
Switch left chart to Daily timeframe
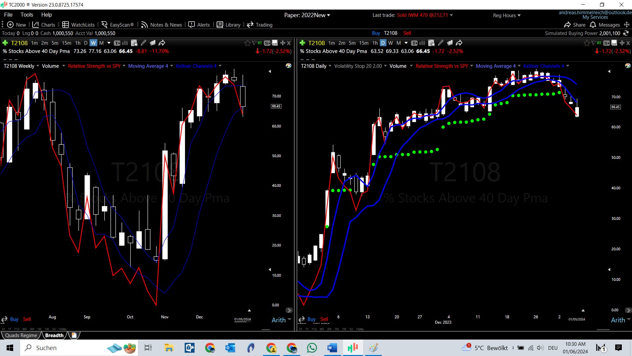(x=86, y=43)
